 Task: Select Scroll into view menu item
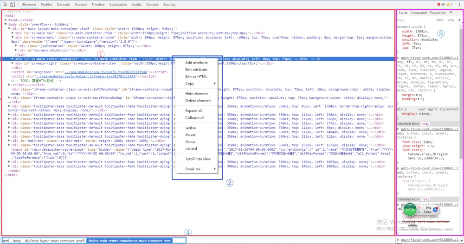(x=197, y=159)
